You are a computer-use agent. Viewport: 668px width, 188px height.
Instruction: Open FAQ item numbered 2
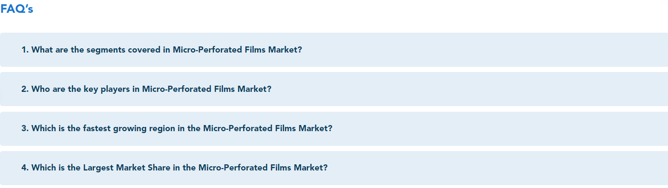click(x=334, y=89)
